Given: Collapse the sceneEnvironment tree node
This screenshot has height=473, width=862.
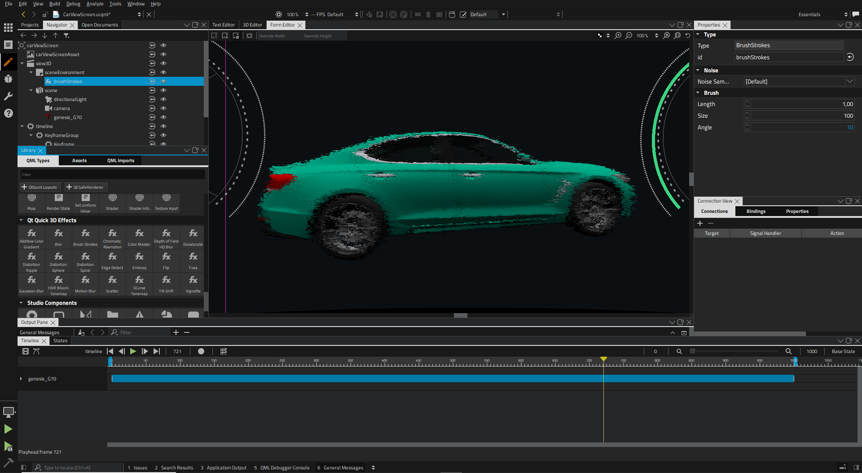Looking at the screenshot, I should (x=31, y=72).
